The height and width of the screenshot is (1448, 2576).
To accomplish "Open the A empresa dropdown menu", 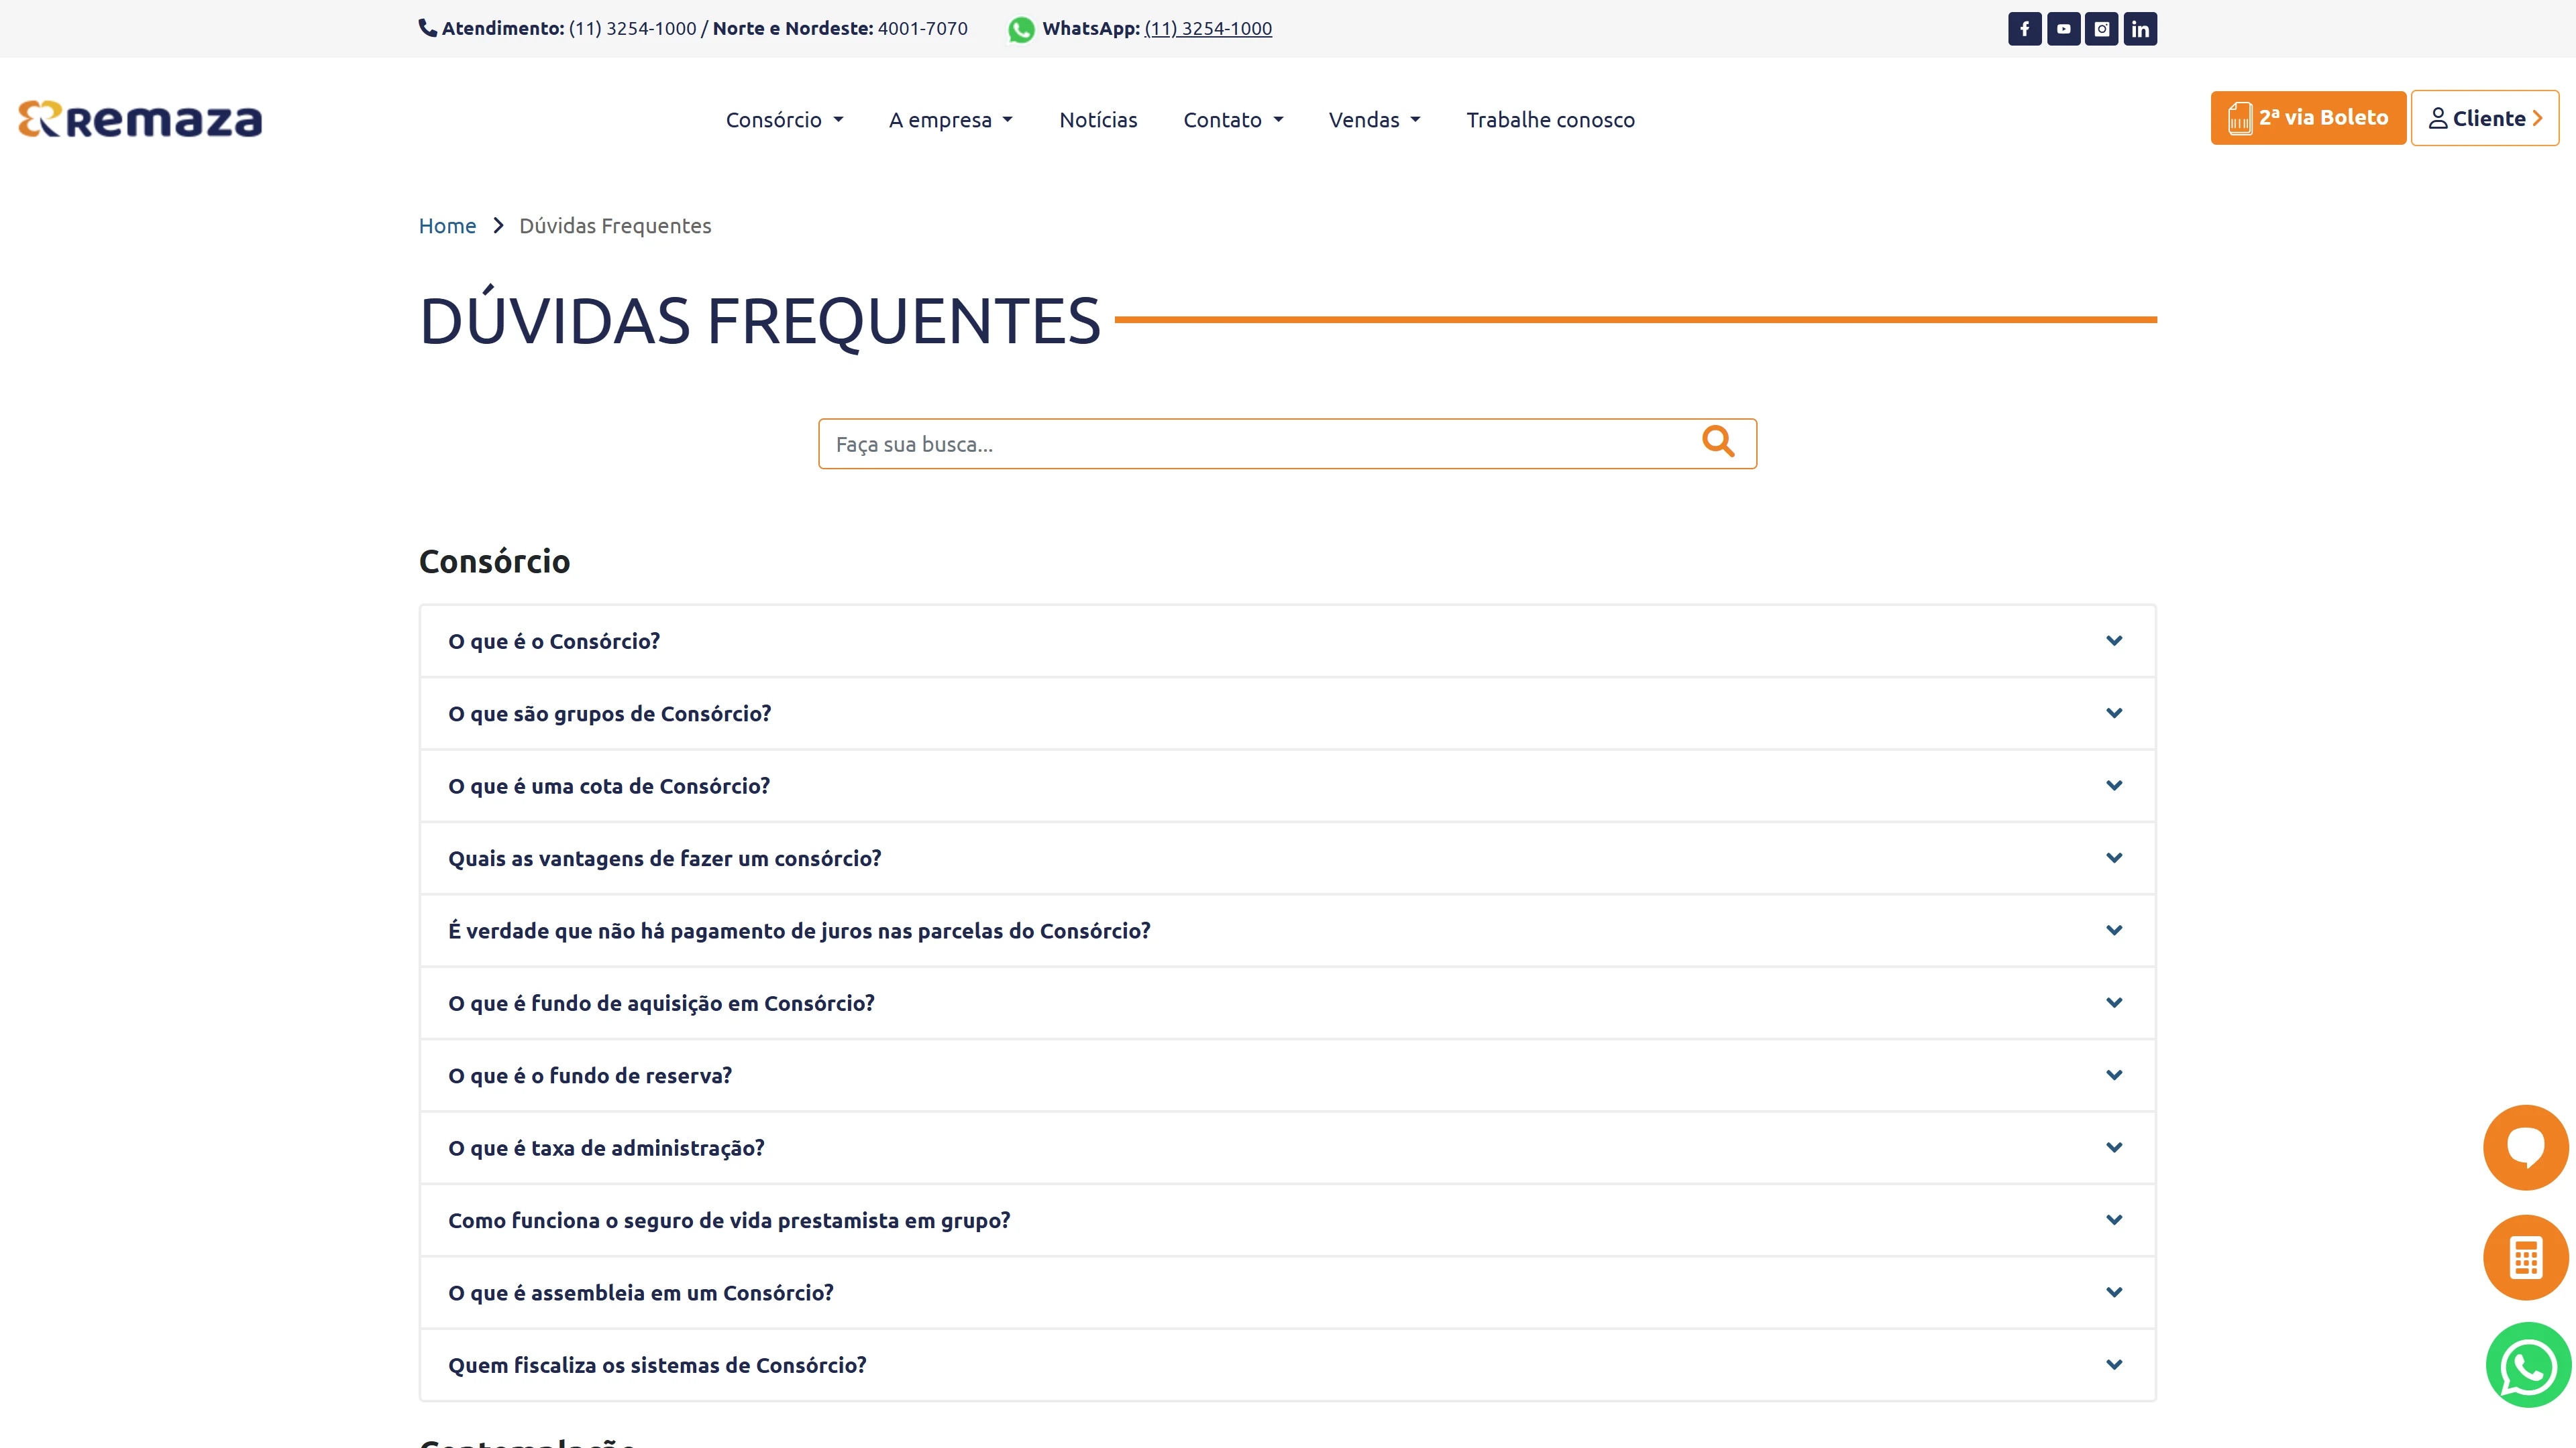I will pyautogui.click(x=951, y=120).
